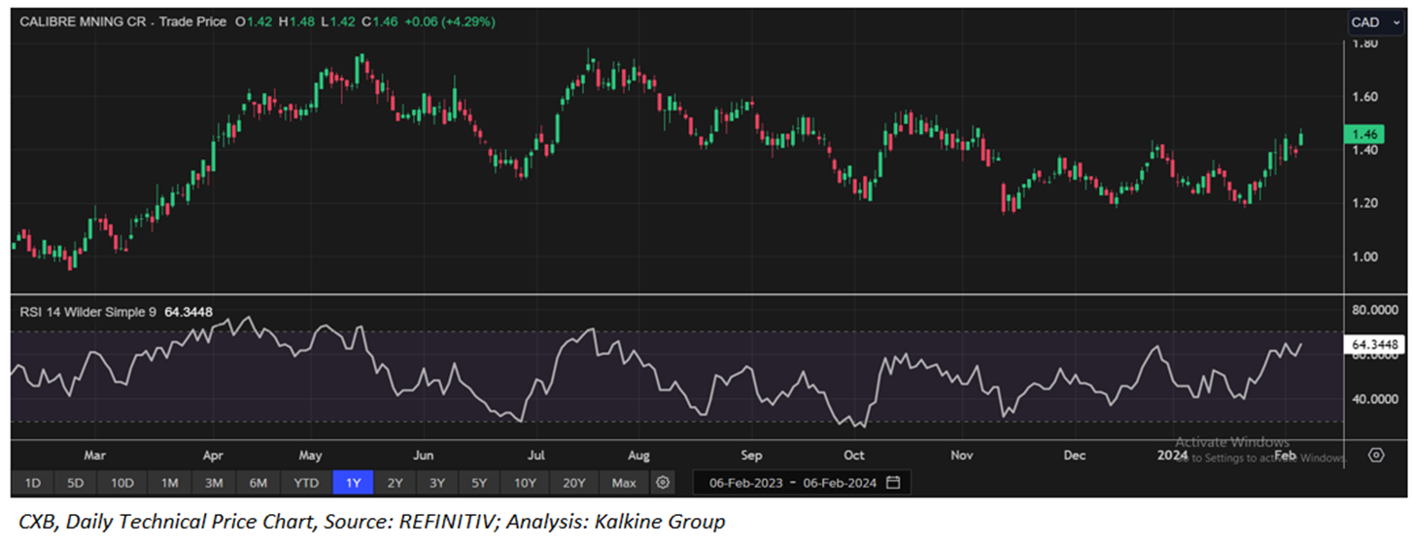Click the 64.3448 RSI value tag on axis
Screen dimensions: 1413x545
(1376, 344)
